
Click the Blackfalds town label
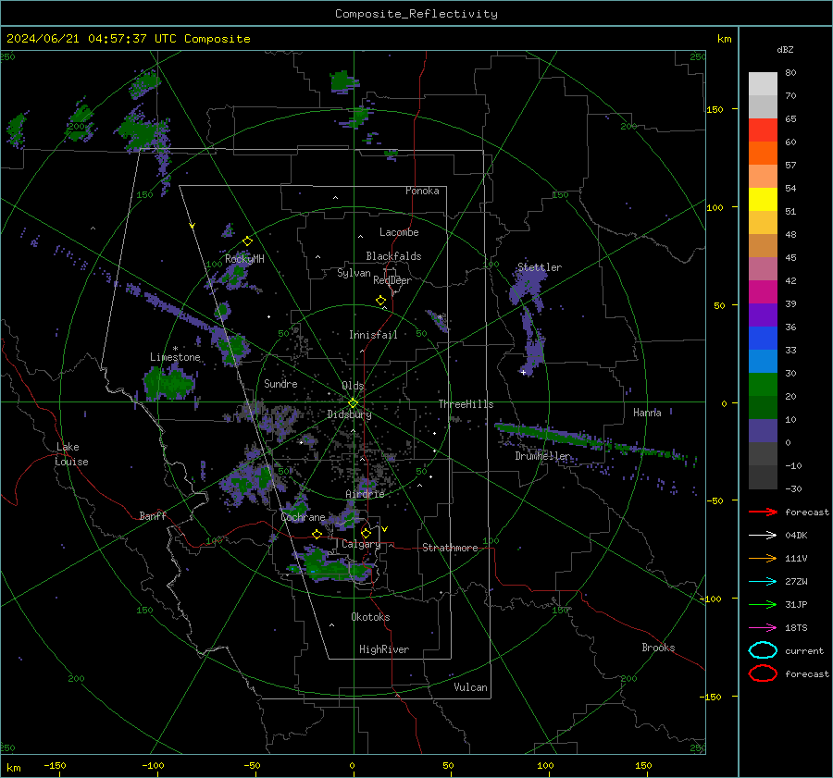pos(393,256)
